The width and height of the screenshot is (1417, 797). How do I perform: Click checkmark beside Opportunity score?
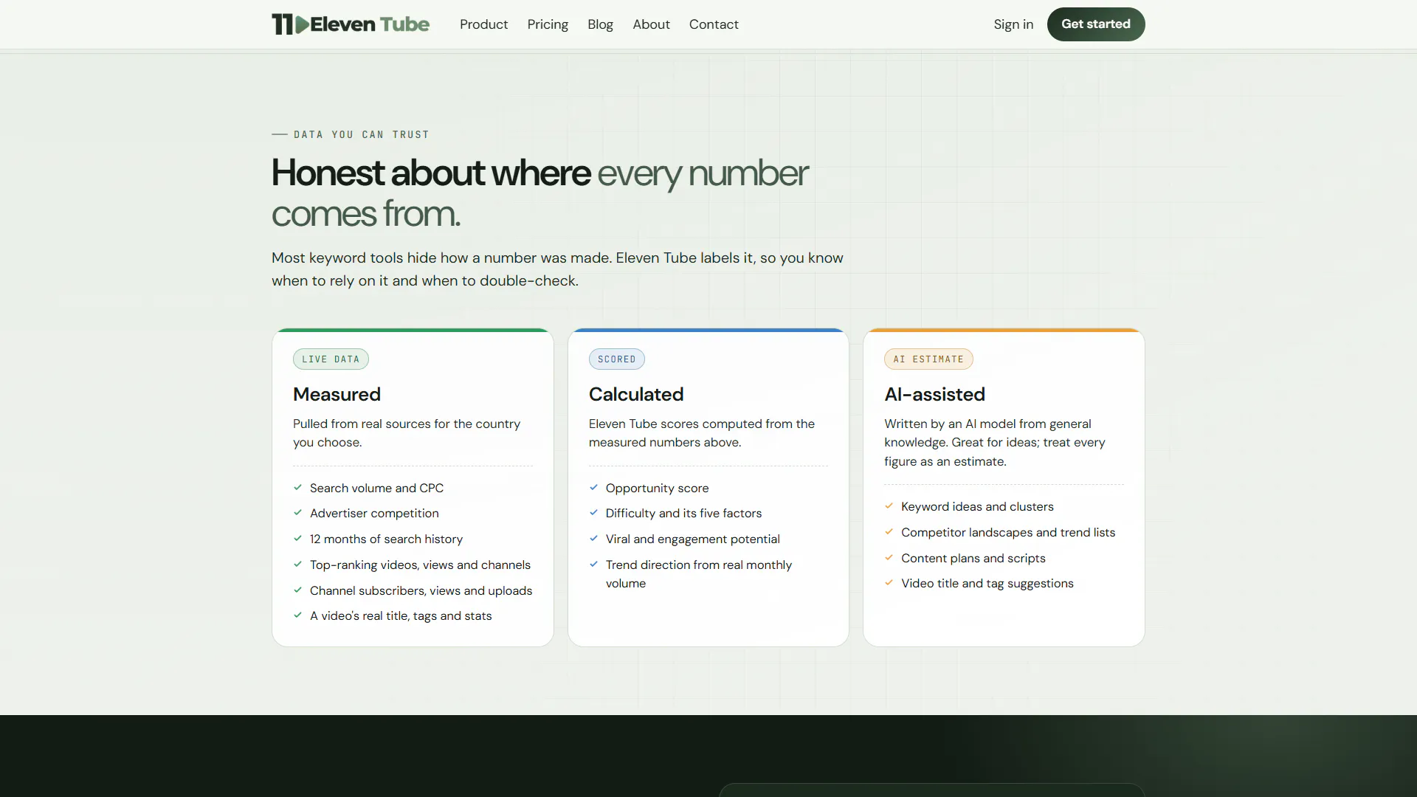click(x=593, y=487)
